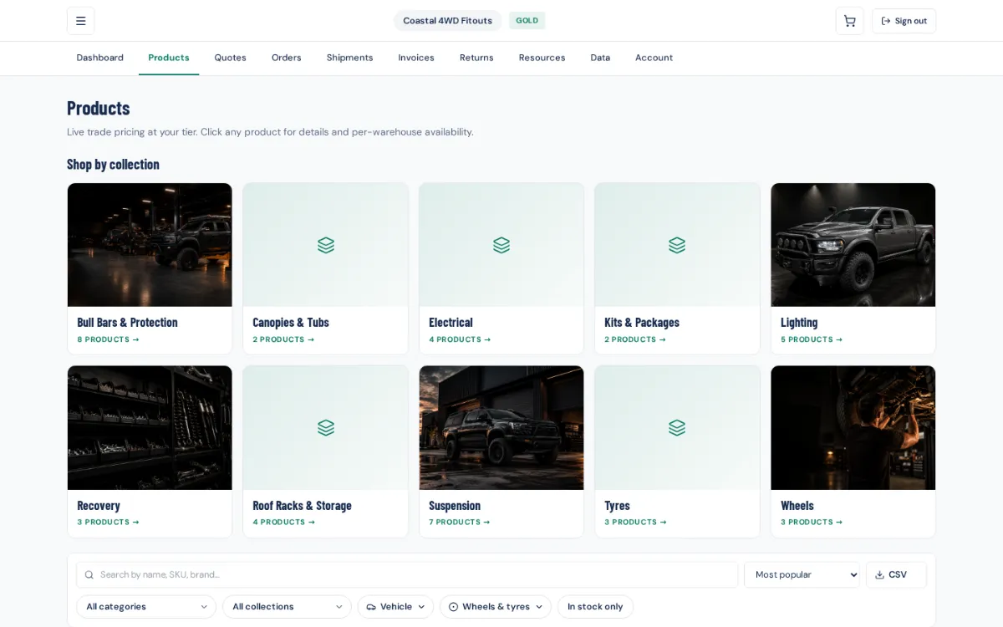Image resolution: width=1003 pixels, height=627 pixels.
Task: Expand the Wheels & tyres filter
Action: pos(496,607)
